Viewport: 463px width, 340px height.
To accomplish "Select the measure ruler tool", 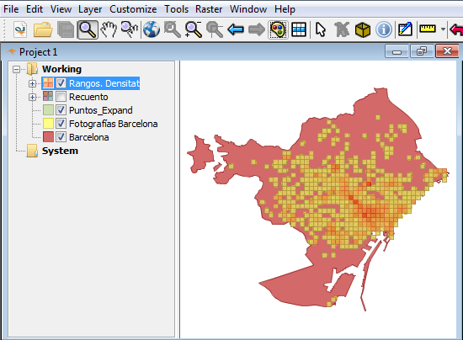I will click(x=428, y=29).
